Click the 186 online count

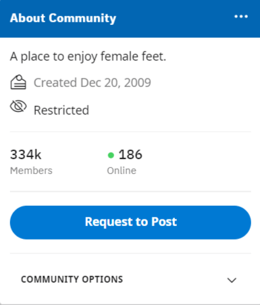coord(130,155)
